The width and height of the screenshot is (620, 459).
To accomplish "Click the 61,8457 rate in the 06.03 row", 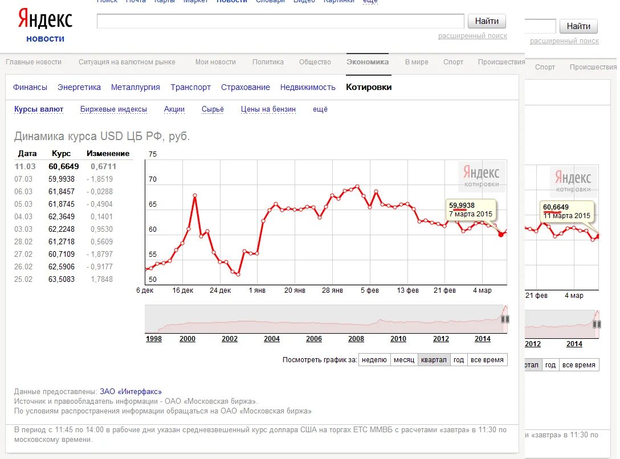I will (62, 192).
